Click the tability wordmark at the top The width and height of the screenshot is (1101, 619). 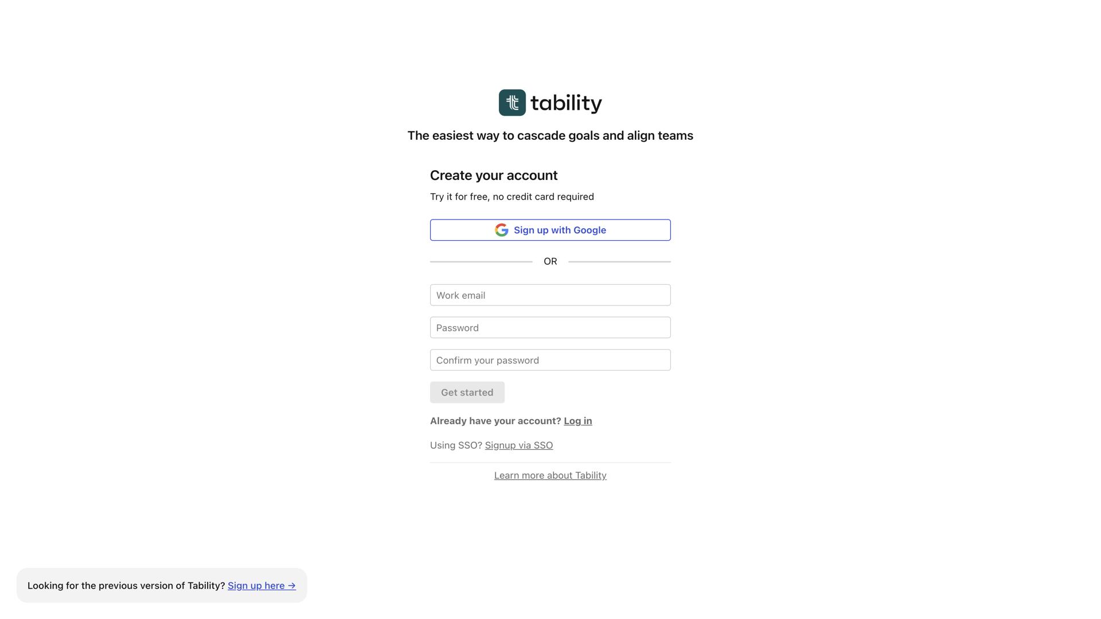[x=567, y=103]
